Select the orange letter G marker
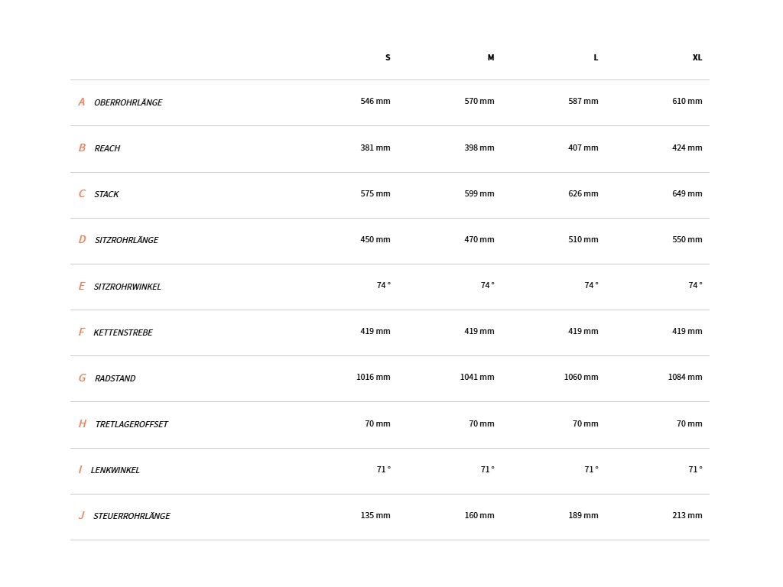Screen dimensions: 783x587 click(x=82, y=378)
